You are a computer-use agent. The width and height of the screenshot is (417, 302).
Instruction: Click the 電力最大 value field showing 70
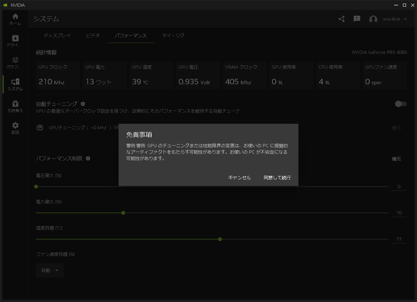[x=399, y=213]
